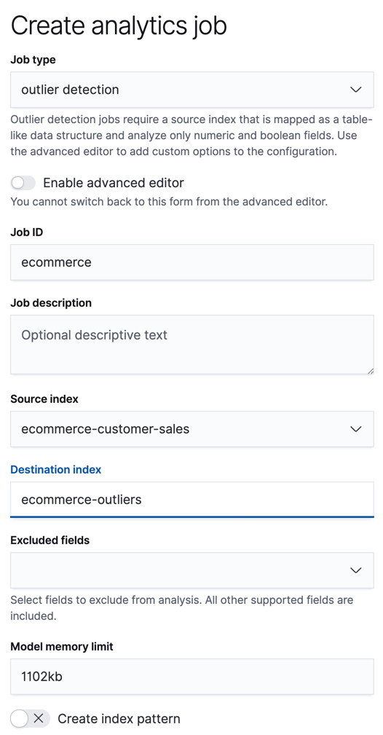
Task: Click the Job ID field containing ecommerce
Action: coord(191,262)
